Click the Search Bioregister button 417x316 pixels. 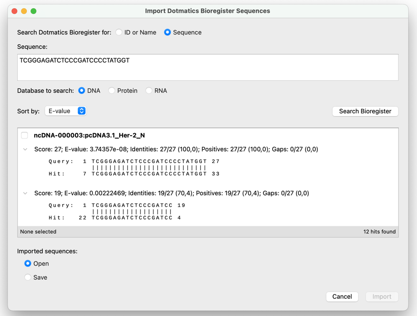point(365,111)
